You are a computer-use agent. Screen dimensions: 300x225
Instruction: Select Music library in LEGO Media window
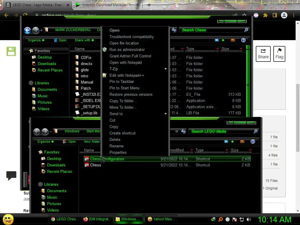(52, 197)
